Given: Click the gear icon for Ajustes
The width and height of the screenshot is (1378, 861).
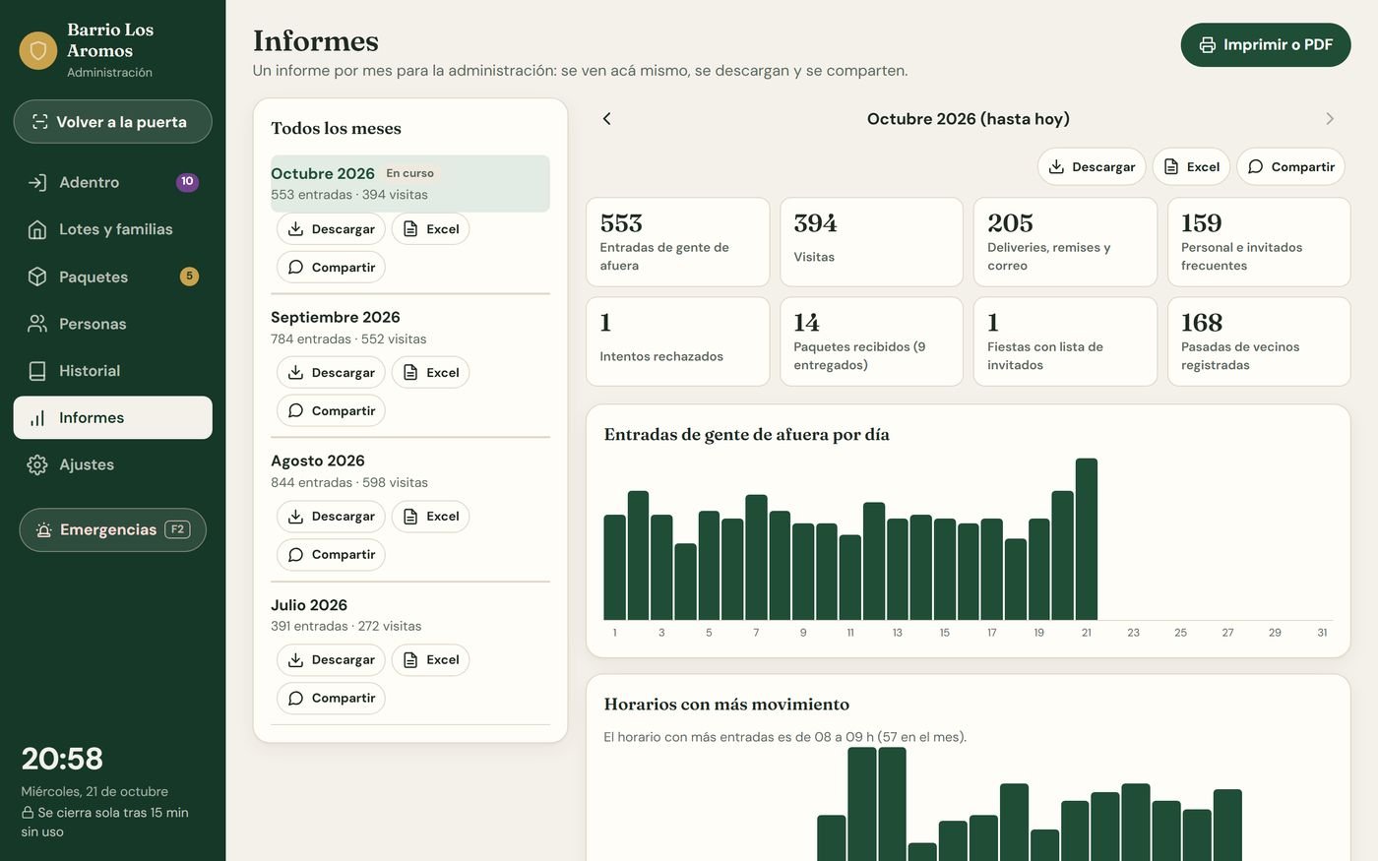Looking at the screenshot, I should [x=37, y=464].
